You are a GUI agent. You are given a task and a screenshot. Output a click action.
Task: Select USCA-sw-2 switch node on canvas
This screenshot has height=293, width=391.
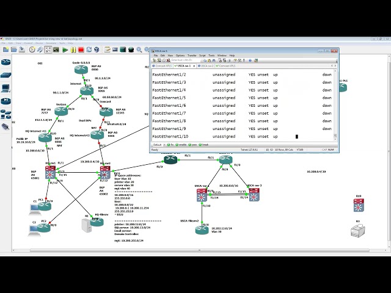coord(254,195)
